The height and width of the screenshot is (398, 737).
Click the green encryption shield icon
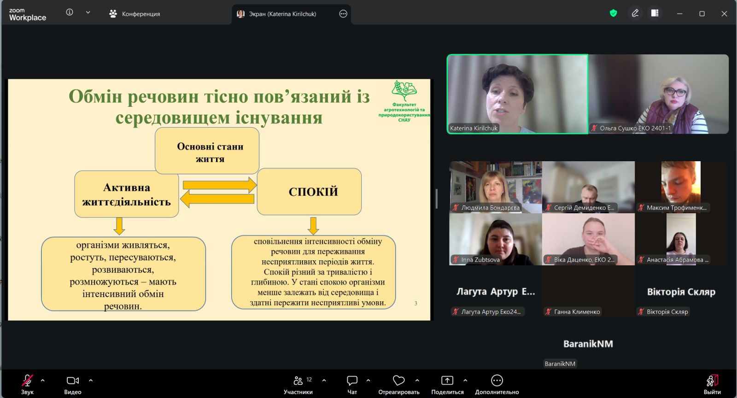(x=613, y=13)
